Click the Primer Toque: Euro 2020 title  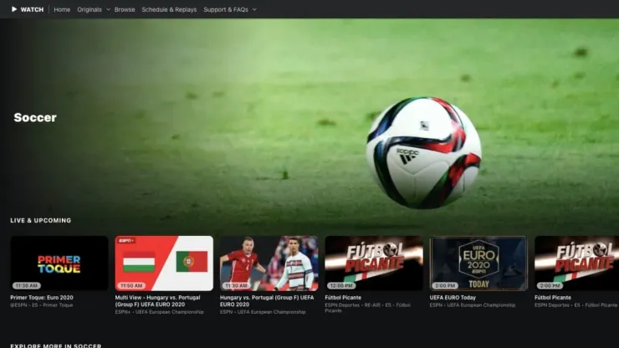coord(43,297)
